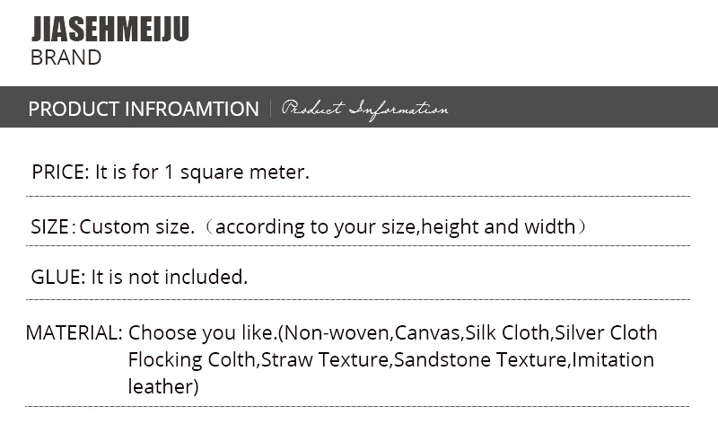
Task: Click the dark gray header banner
Action: 359,107
